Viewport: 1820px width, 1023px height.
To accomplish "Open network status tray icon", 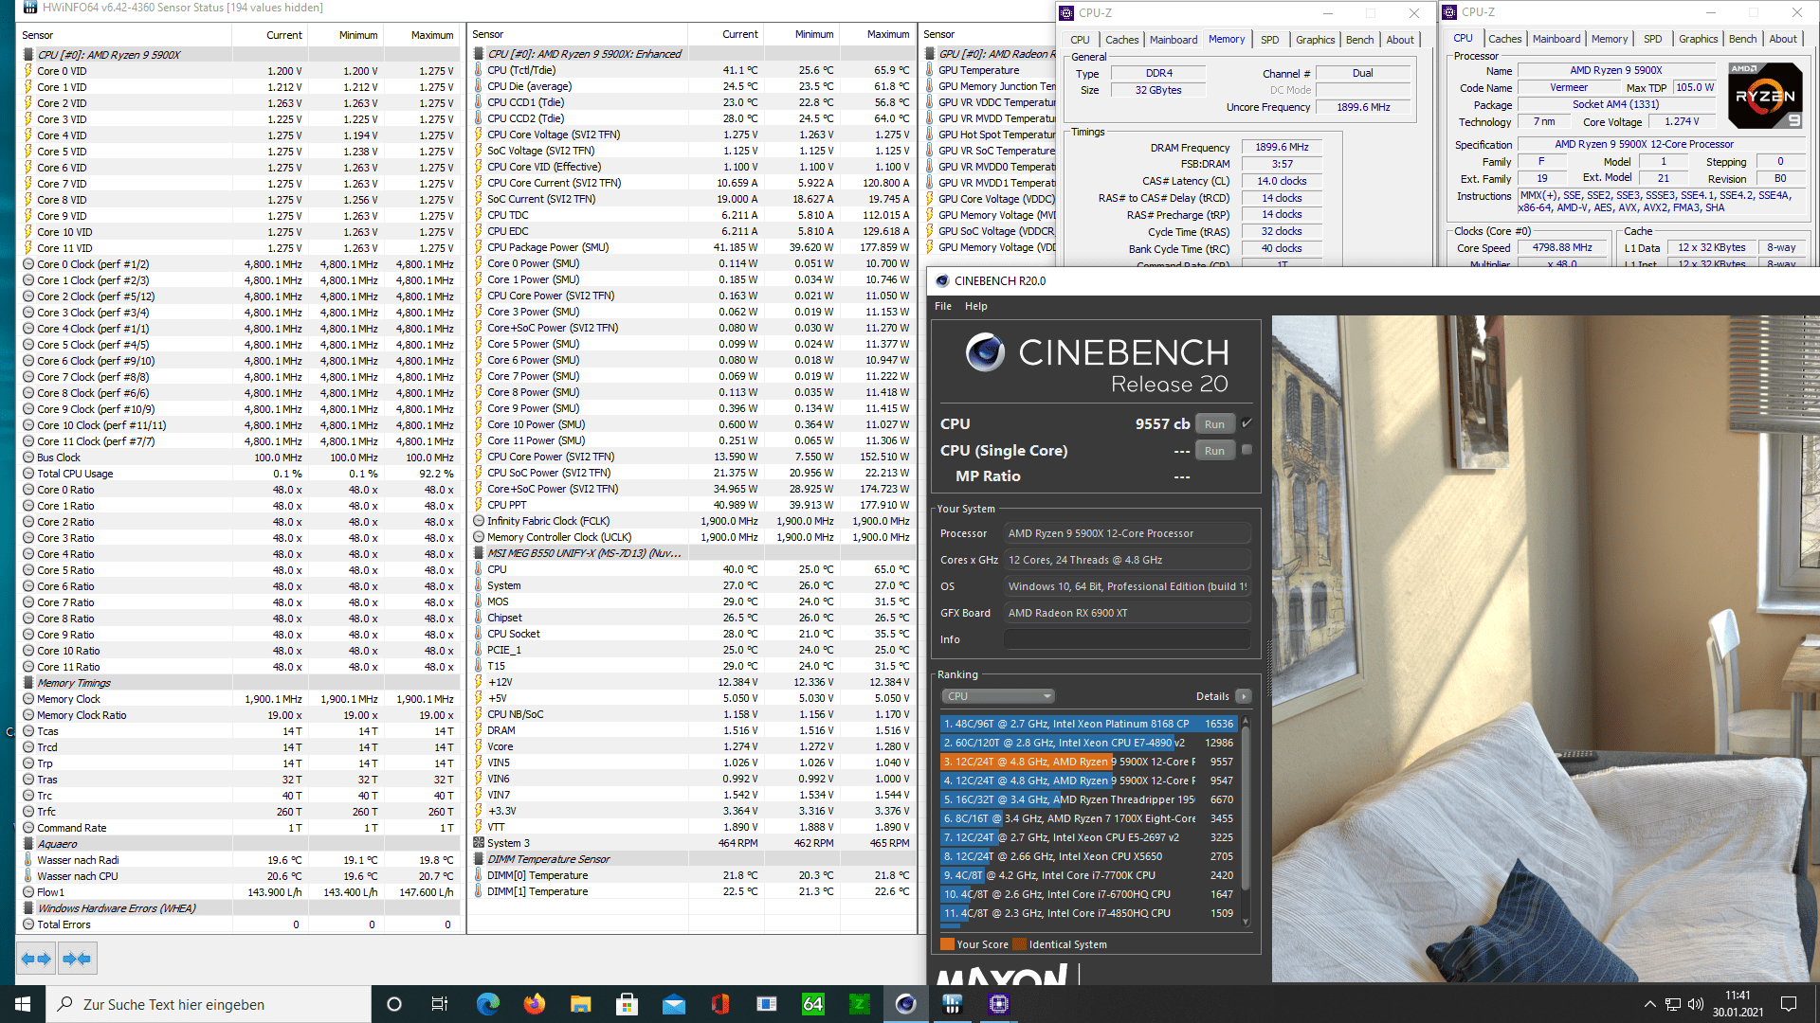I will click(x=1673, y=1004).
